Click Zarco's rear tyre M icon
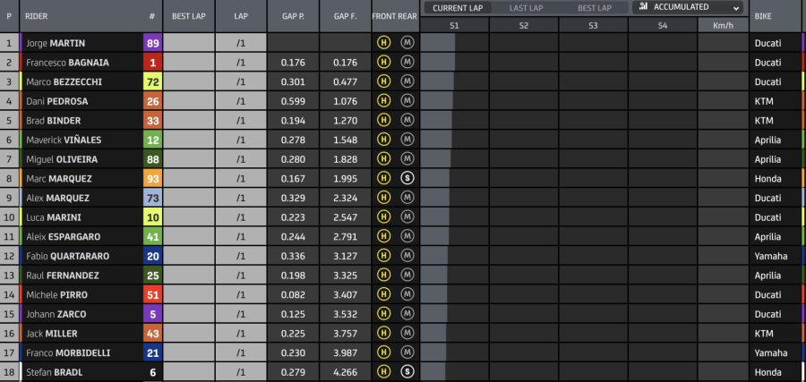The image size is (806, 382). 407,314
